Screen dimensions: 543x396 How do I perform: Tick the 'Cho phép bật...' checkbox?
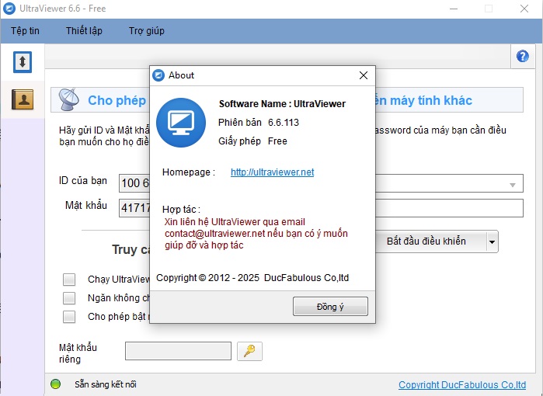coord(69,317)
